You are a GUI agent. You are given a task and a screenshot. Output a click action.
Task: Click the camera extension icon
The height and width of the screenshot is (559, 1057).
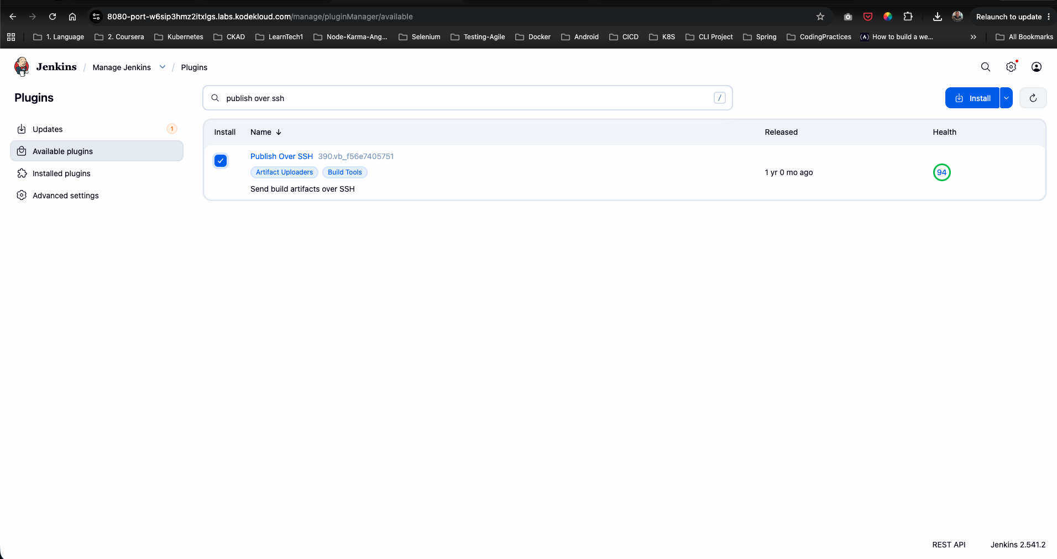tap(847, 17)
